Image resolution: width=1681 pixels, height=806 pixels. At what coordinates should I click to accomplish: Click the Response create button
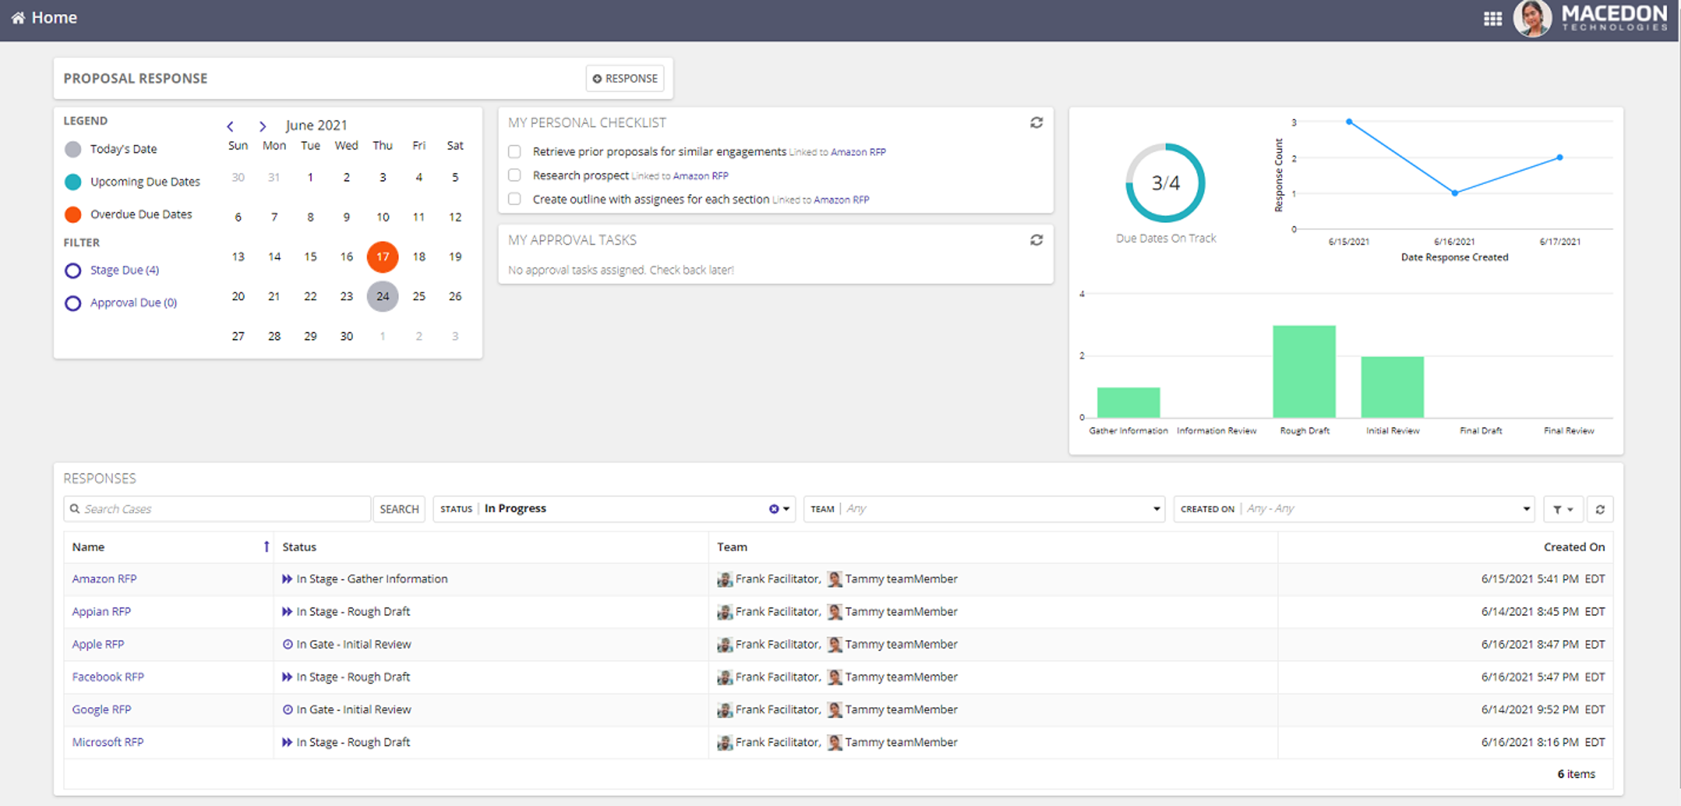625,78
